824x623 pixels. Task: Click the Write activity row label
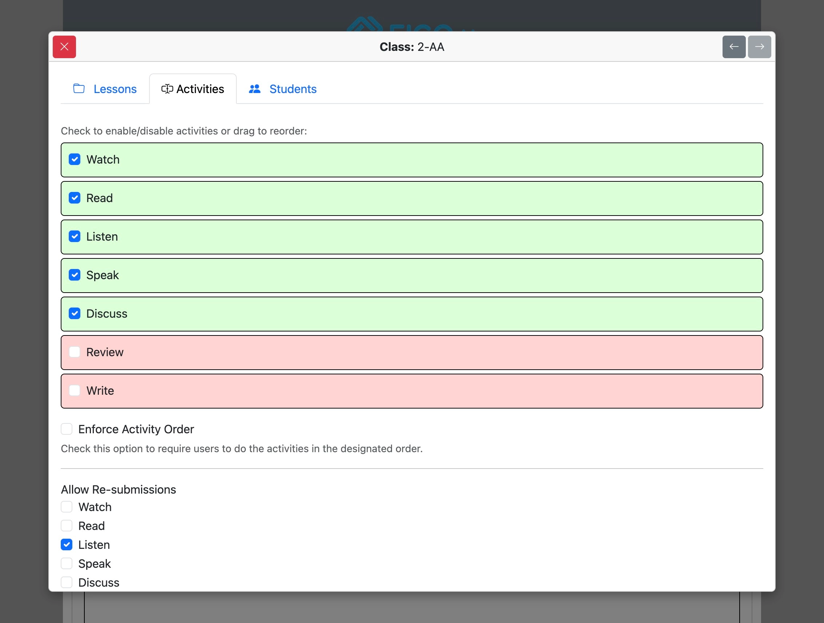pyautogui.click(x=100, y=390)
